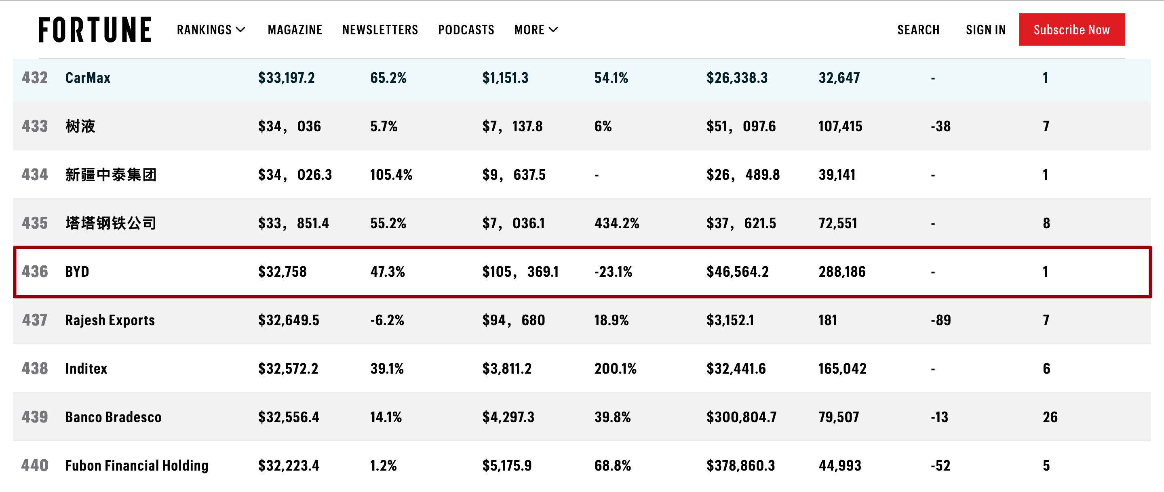Select the highlighted BYD row
Viewport: 1164px width, 492px height.
coord(582,271)
